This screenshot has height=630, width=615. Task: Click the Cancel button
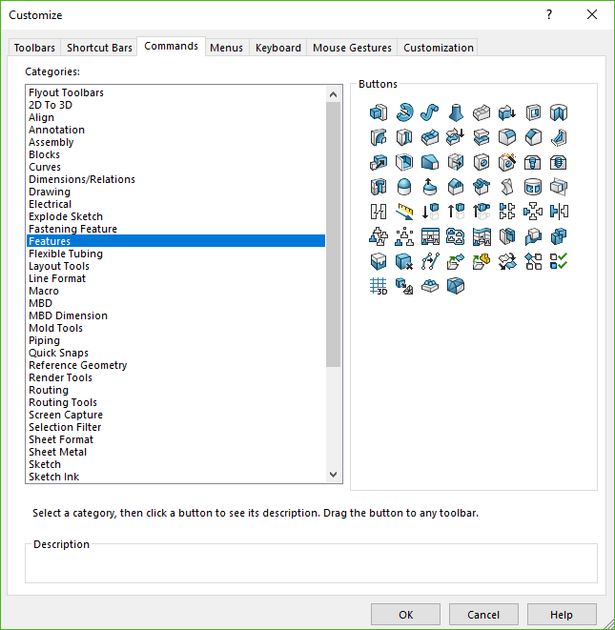coord(483,615)
